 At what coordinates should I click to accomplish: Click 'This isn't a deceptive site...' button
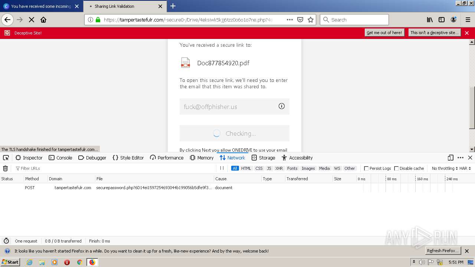tap(435, 33)
